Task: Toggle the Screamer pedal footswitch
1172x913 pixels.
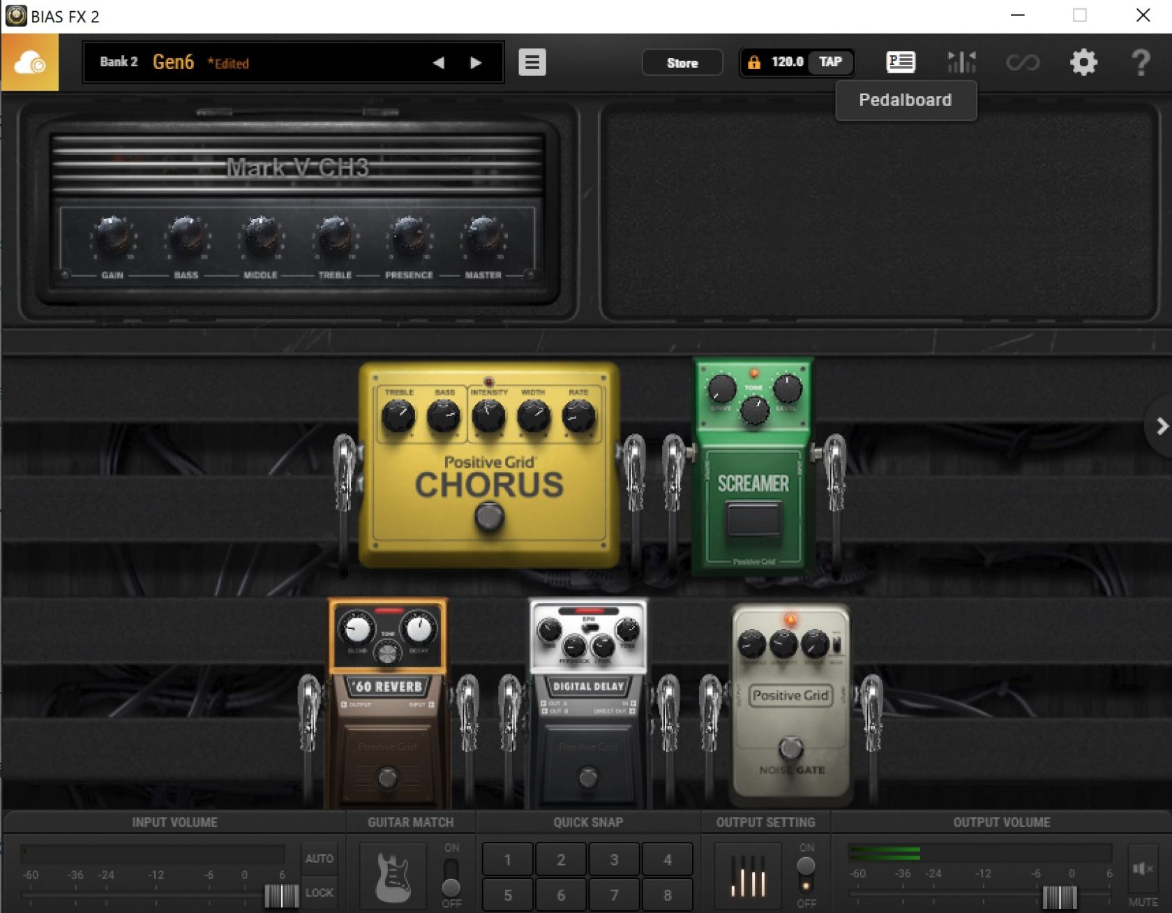Action: (x=753, y=519)
